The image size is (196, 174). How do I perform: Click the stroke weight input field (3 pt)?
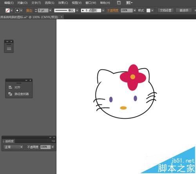(x=43, y=11)
